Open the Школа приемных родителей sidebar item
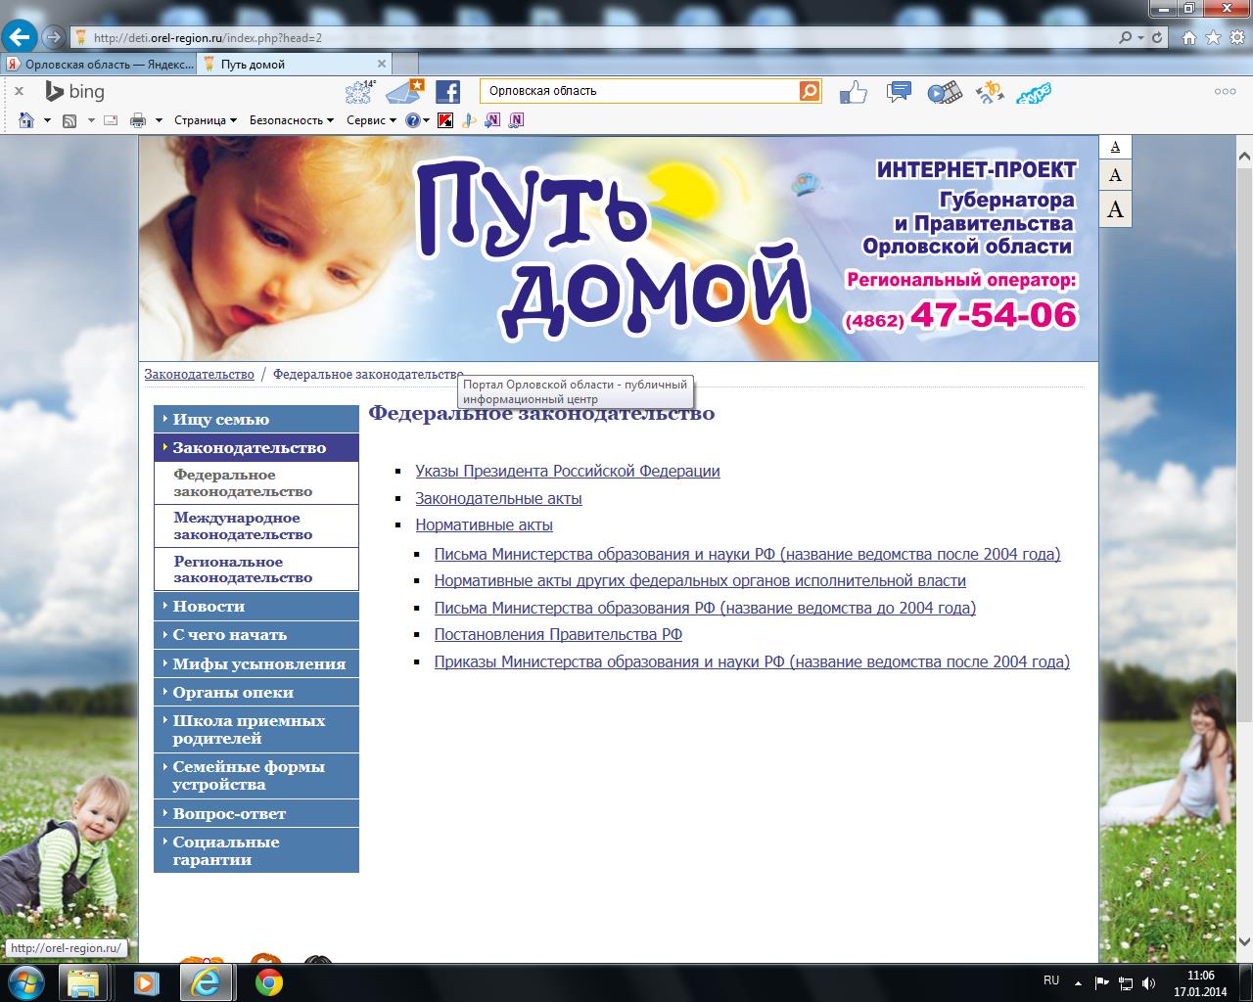Screen dimensions: 1253x1002 pyautogui.click(x=256, y=729)
